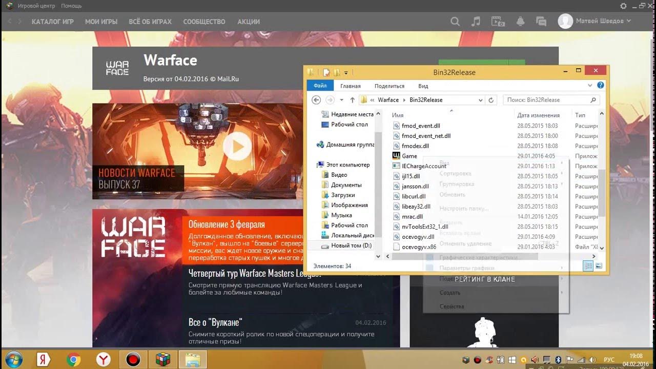Click New Folder icon in Explorer title bar

[x=337, y=72]
